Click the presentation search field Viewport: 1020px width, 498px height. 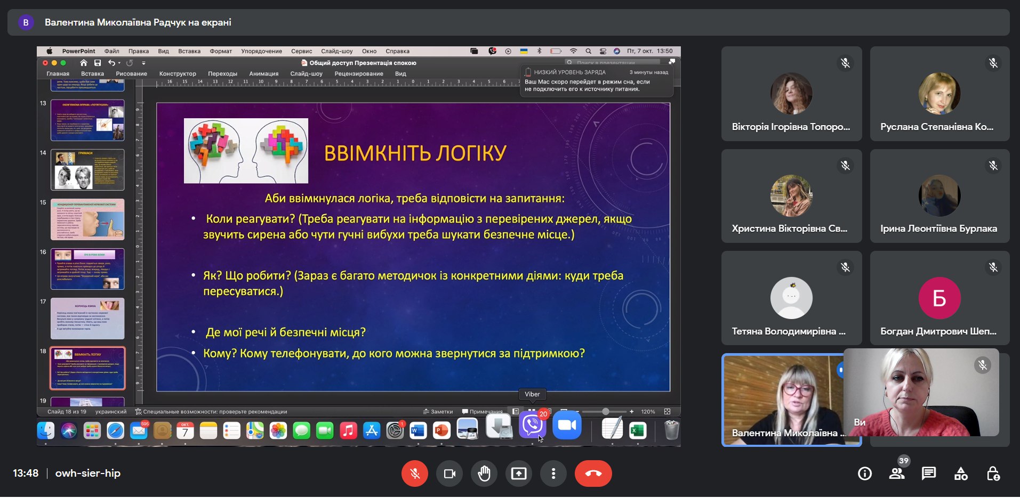pos(613,63)
